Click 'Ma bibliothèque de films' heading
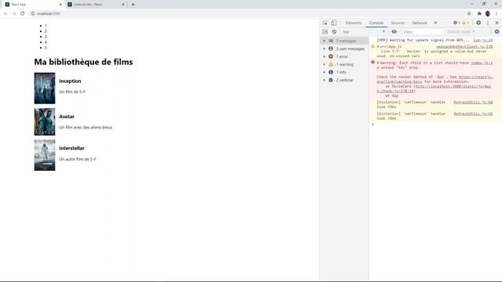The width and height of the screenshot is (502, 282). [x=84, y=62]
